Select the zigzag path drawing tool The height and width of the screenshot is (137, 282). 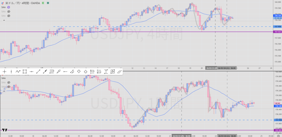pyautogui.click(x=18, y=72)
